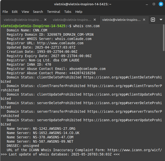165x161 pixels.
Task: Click the 'Last update of whois database' line
Action: tap(60, 154)
